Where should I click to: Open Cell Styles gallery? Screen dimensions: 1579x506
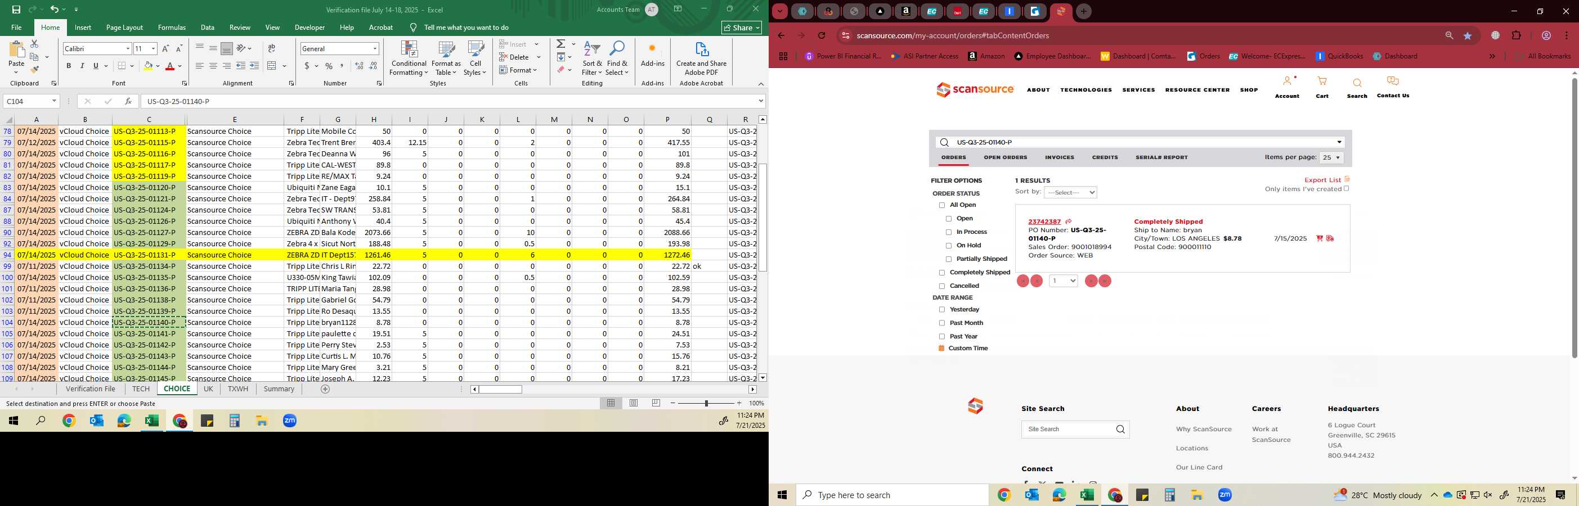click(x=475, y=59)
